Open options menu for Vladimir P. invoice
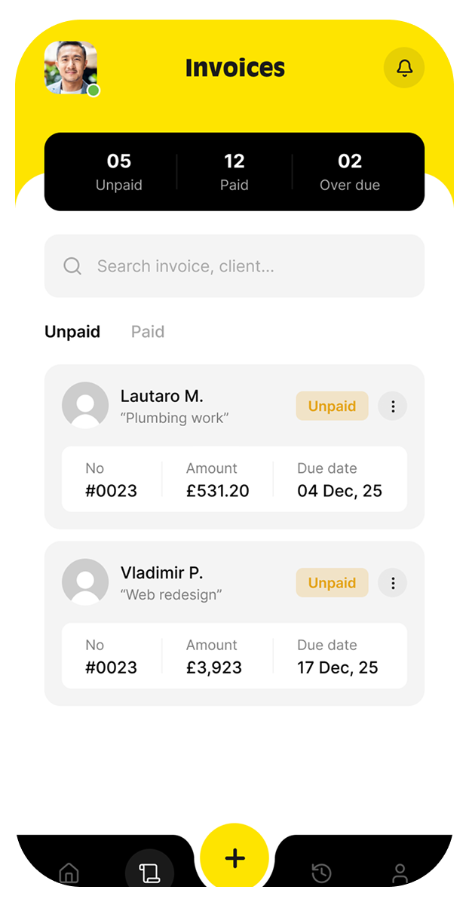Screen dimensions: 469x905 [x=392, y=583]
